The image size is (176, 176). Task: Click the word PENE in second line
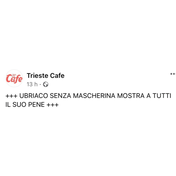36,104
